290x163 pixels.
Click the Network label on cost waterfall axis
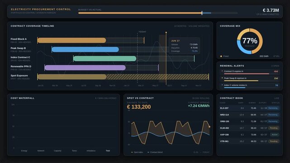tap(41, 151)
